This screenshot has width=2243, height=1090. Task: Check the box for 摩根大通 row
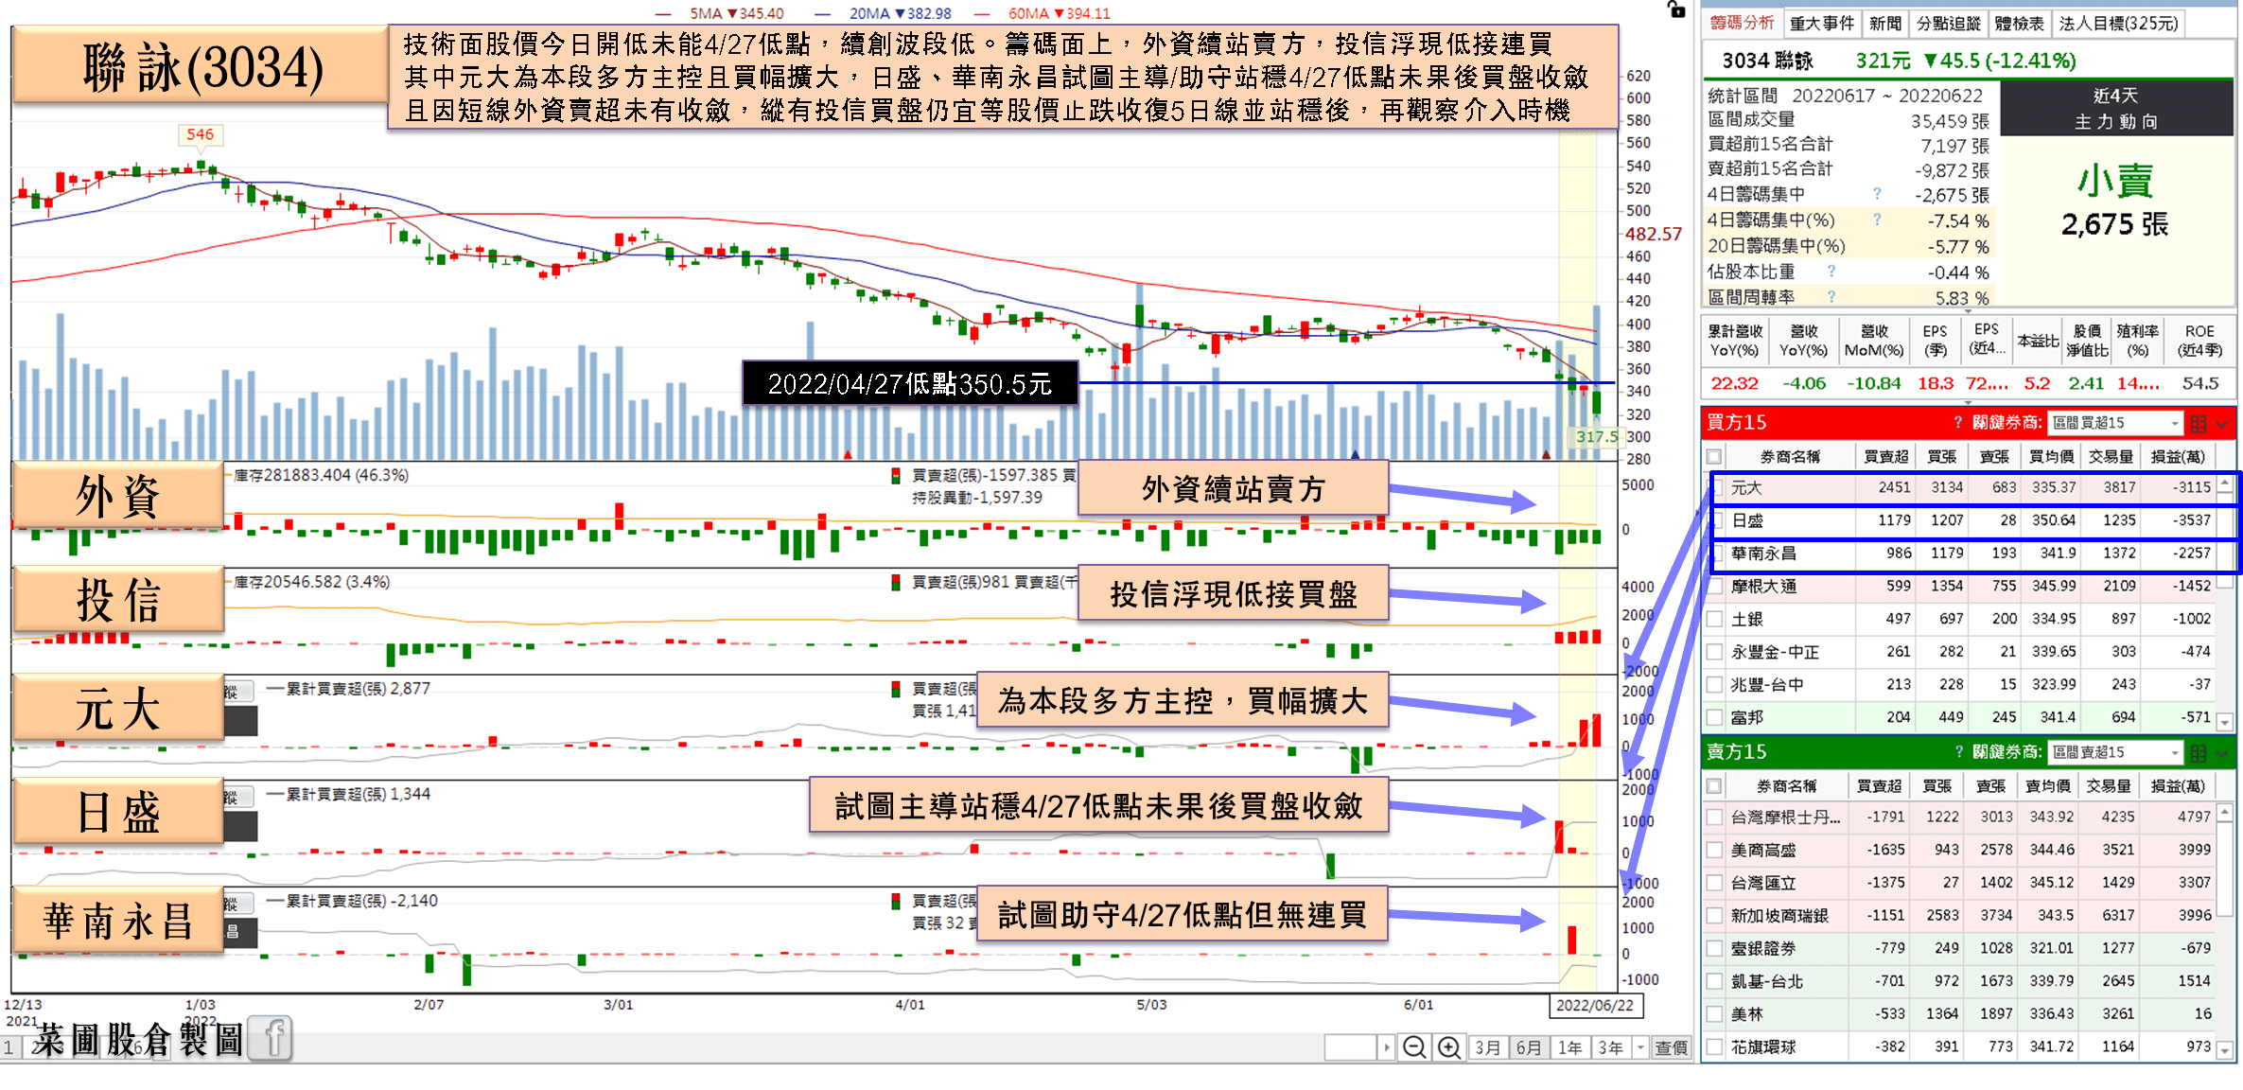click(x=1714, y=587)
